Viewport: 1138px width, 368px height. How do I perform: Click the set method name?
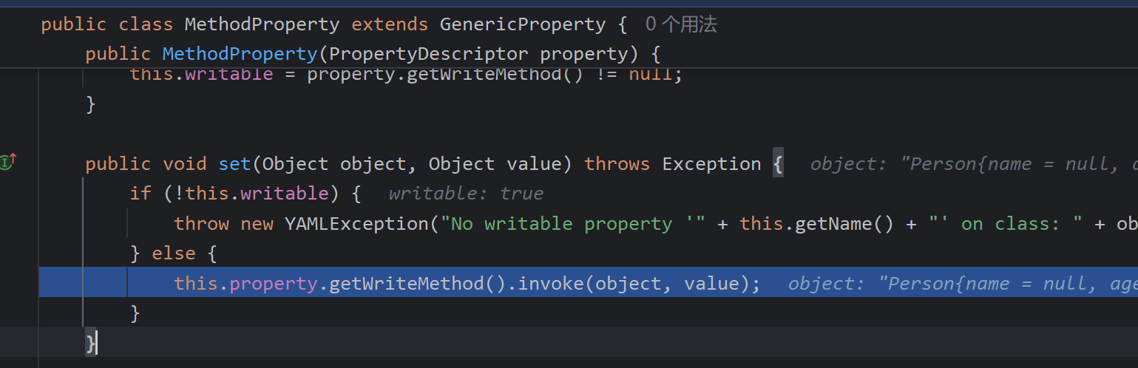234,164
